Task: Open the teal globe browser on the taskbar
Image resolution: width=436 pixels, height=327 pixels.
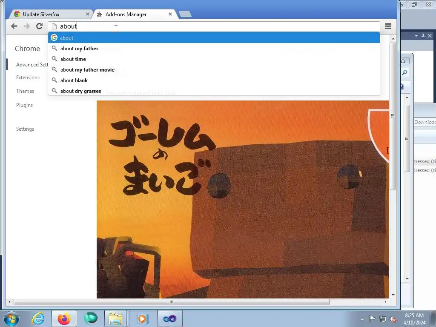Action: coord(91,318)
